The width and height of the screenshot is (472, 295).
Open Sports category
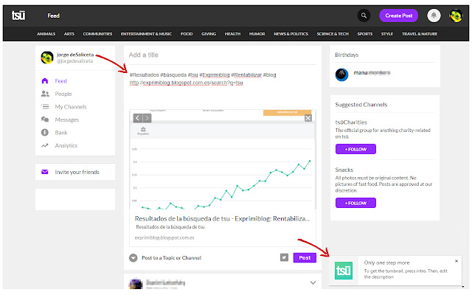tap(365, 34)
